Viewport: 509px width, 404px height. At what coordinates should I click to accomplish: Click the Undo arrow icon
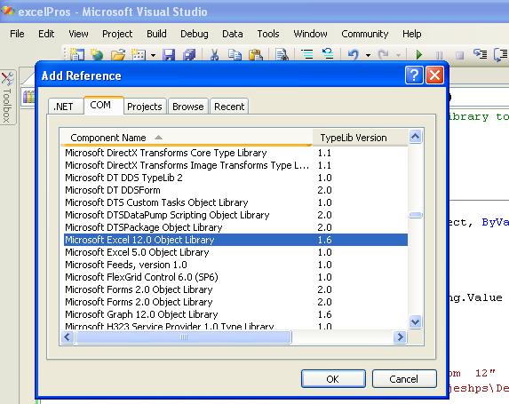354,54
